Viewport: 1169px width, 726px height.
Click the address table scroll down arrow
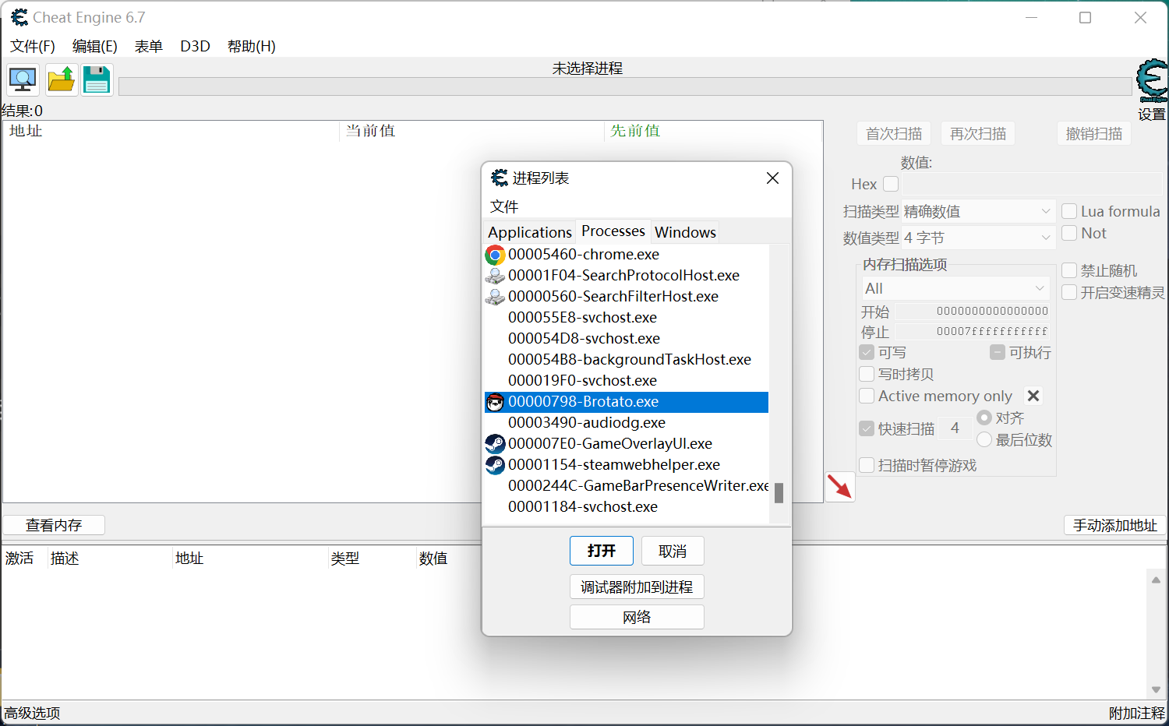pyautogui.click(x=1156, y=689)
